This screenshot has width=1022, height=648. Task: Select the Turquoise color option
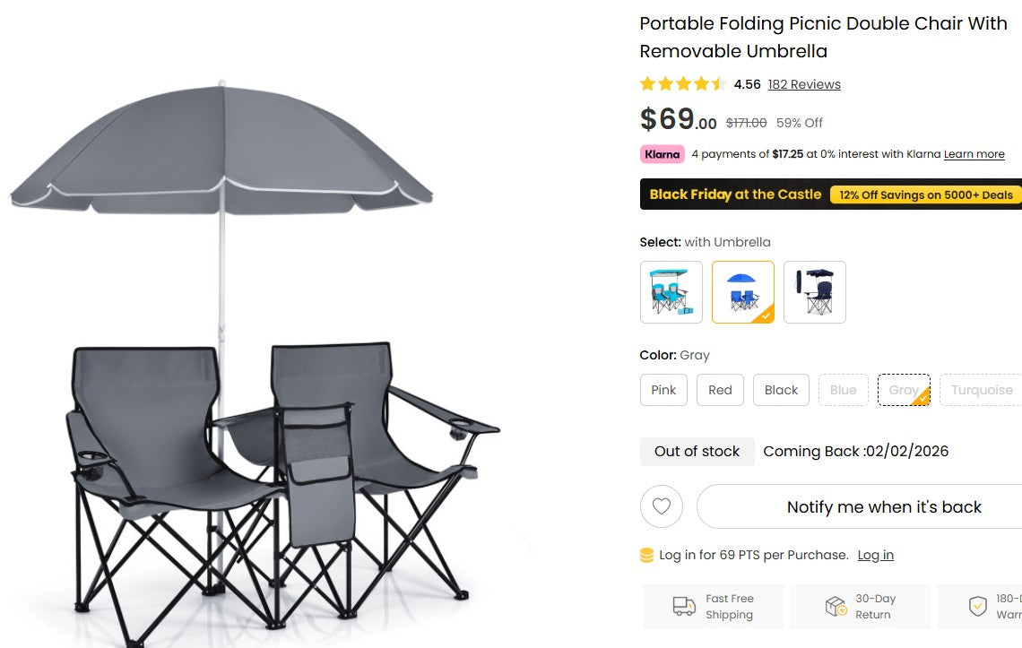[980, 390]
